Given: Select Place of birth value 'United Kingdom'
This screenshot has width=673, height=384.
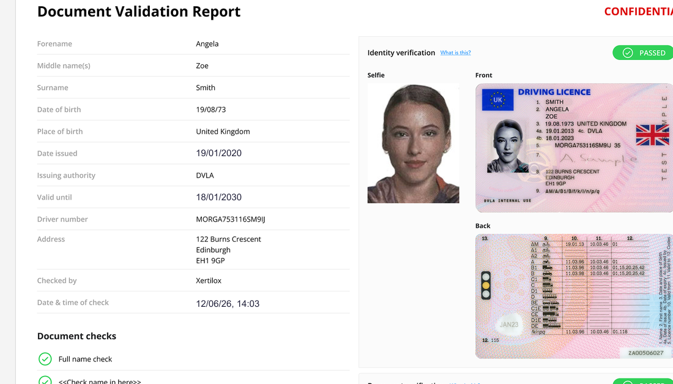Looking at the screenshot, I should tap(223, 132).
